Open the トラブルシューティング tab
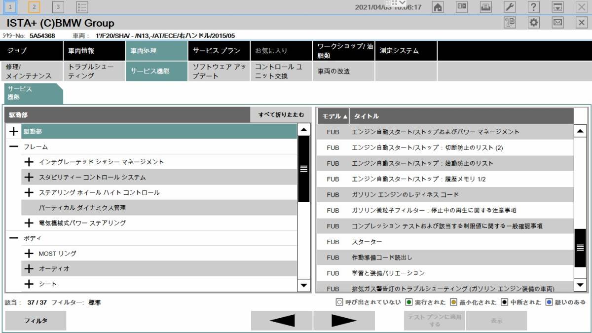592x333 pixels. click(93, 71)
